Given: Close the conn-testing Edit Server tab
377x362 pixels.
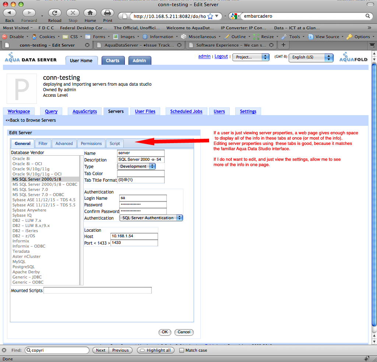Looking at the screenshot, I should click(x=87, y=45).
